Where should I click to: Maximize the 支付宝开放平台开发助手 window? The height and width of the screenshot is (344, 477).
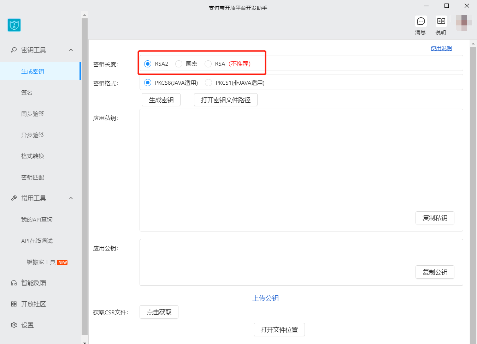click(447, 6)
